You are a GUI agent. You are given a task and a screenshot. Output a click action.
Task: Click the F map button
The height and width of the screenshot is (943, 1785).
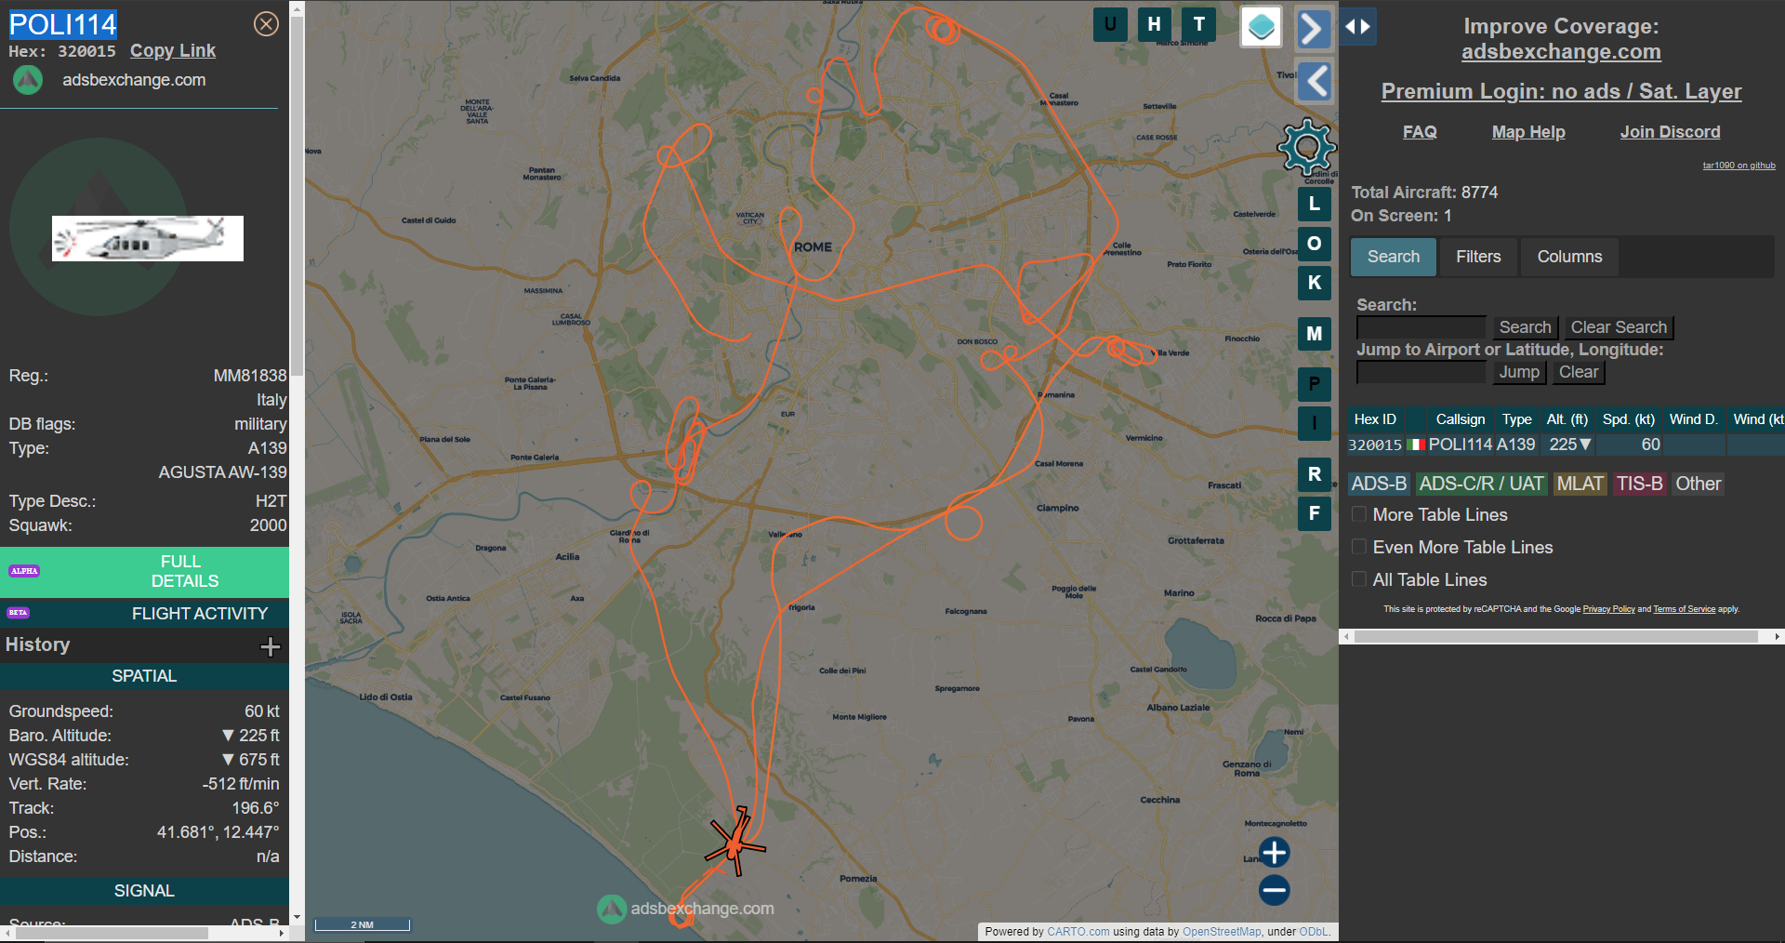point(1315,513)
